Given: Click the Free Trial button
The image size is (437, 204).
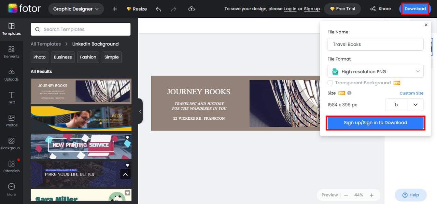Looking at the screenshot, I should [342, 9].
